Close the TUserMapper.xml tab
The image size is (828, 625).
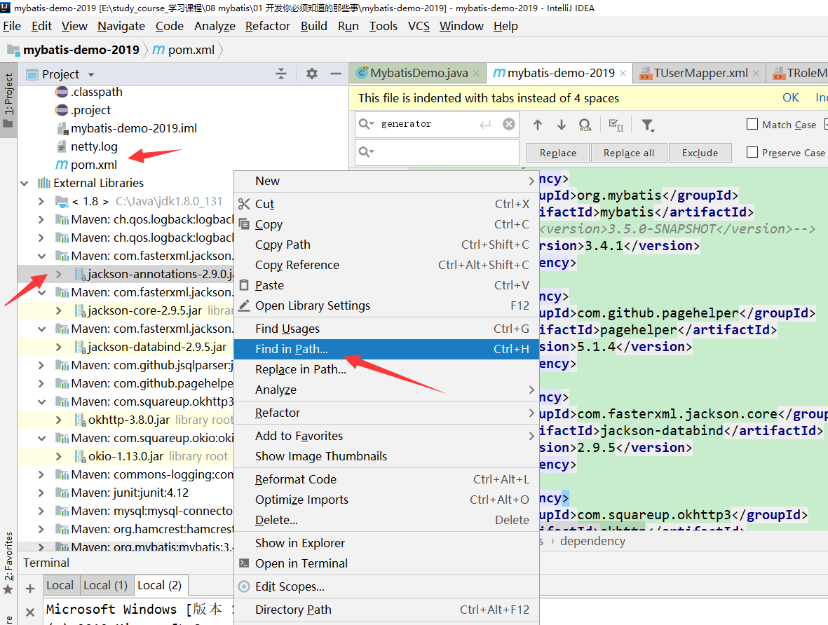(x=756, y=74)
